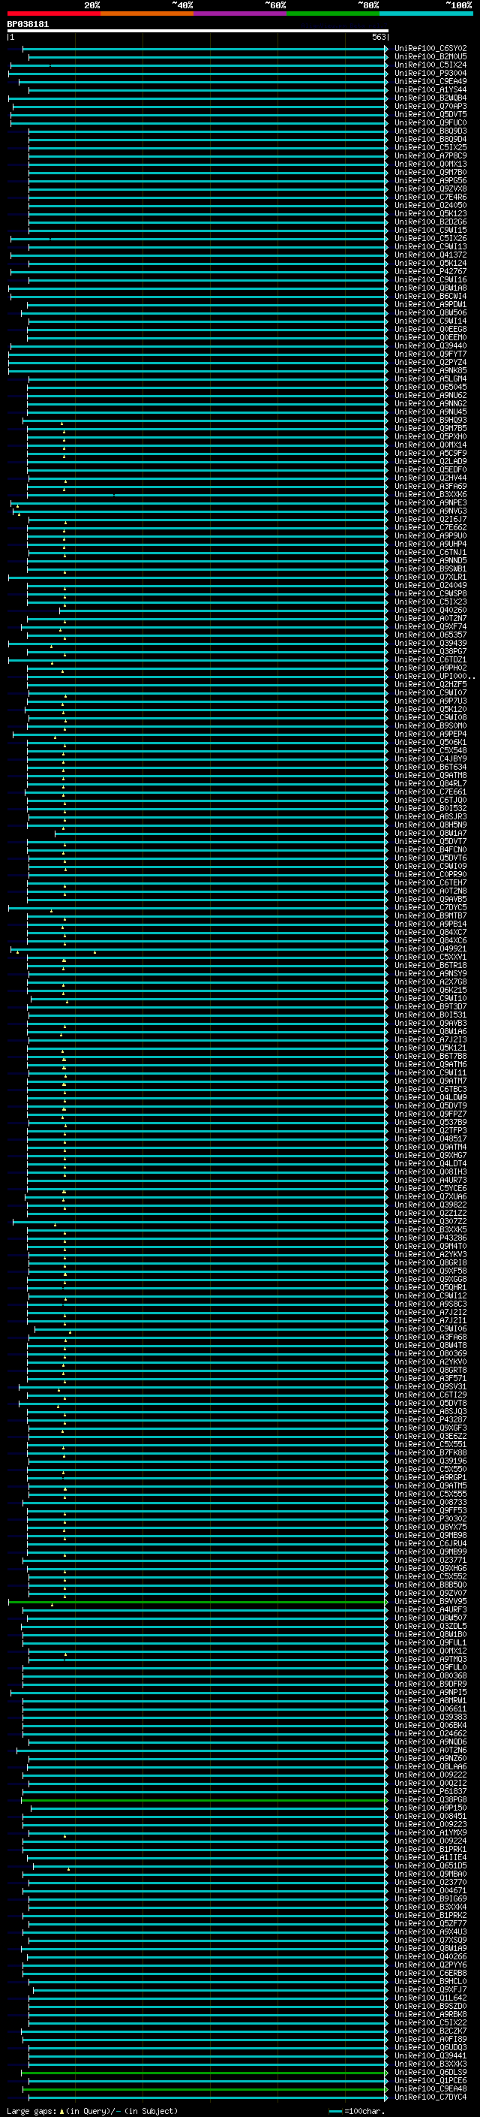Select hit UniRef100_O49921
Screen dimensions: 480x2117
click(430, 949)
